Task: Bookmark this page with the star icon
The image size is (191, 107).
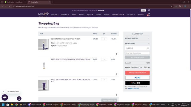Action: 171,6
